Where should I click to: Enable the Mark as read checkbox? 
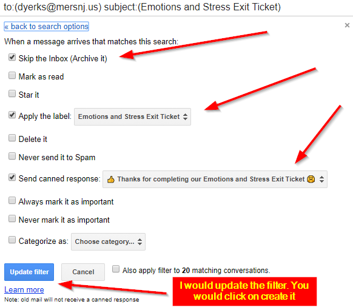click(x=12, y=75)
